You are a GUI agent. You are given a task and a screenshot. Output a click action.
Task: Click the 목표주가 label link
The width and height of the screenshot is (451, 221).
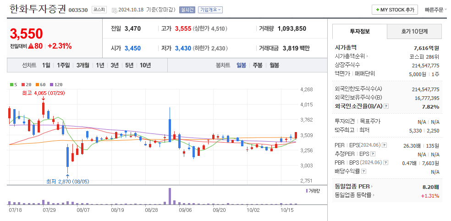tap(370, 122)
